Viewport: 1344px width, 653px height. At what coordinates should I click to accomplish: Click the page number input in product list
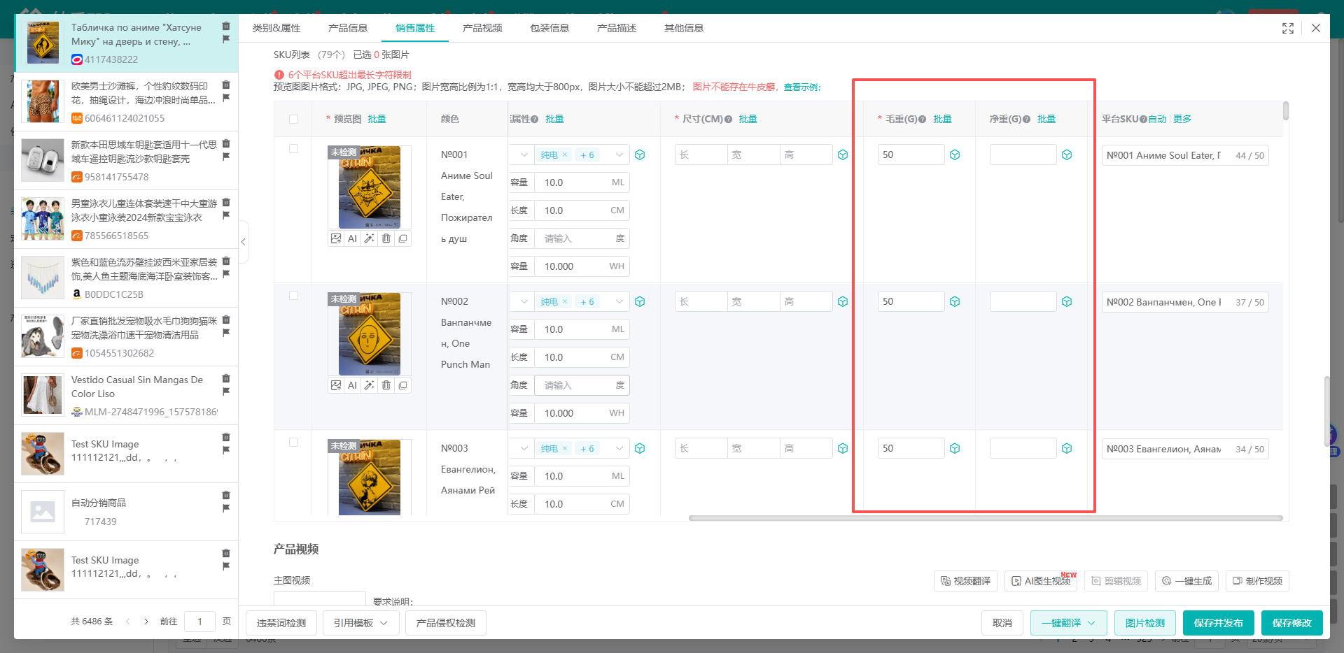click(200, 622)
